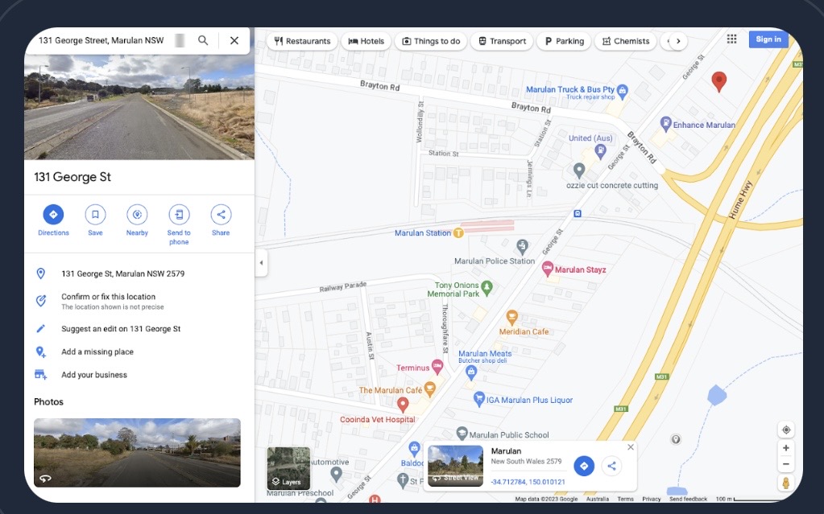Collapse the side panel arrow
This screenshot has width=824, height=514.
(x=261, y=263)
